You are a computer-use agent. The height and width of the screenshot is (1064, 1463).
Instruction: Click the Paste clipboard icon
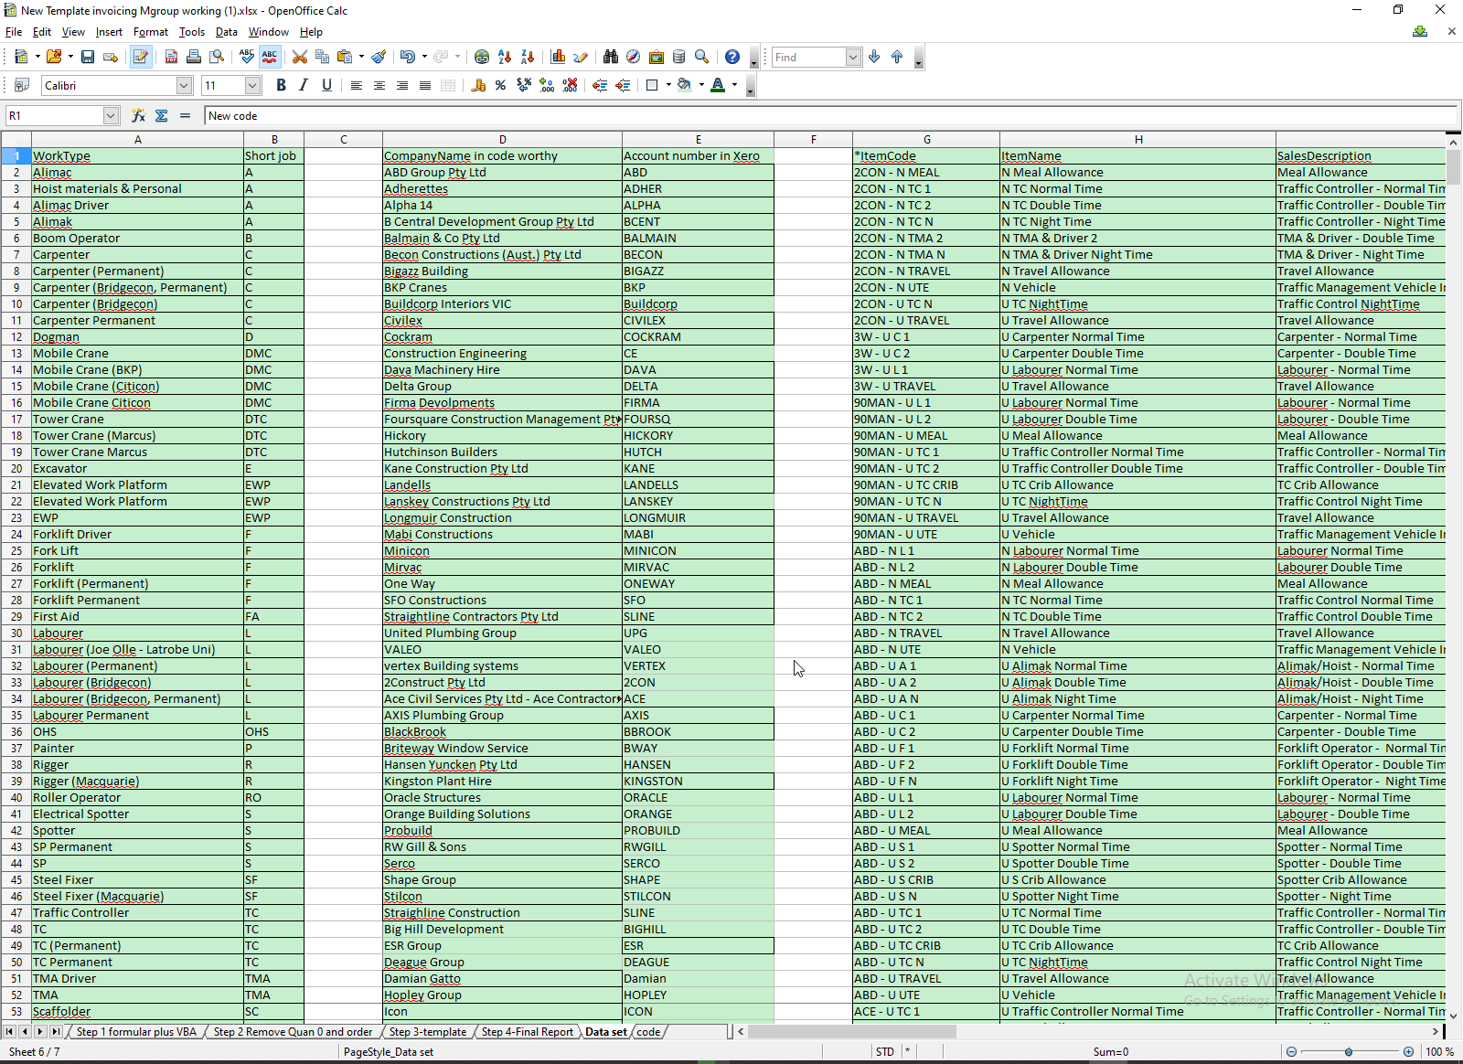click(345, 57)
